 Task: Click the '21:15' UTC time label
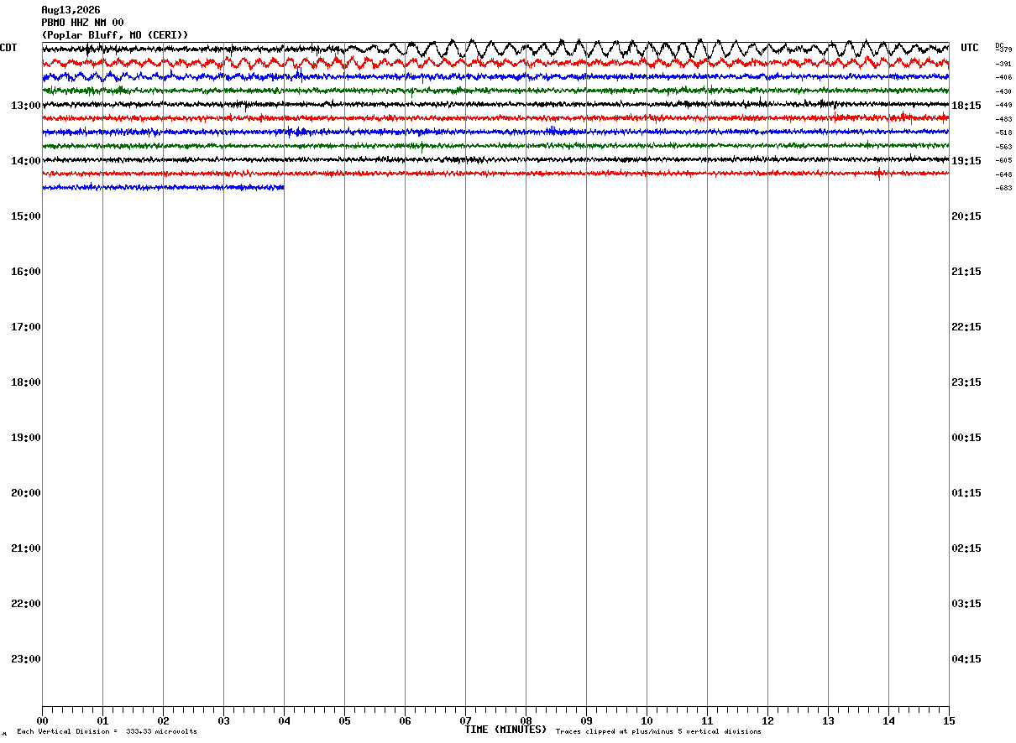click(x=966, y=272)
